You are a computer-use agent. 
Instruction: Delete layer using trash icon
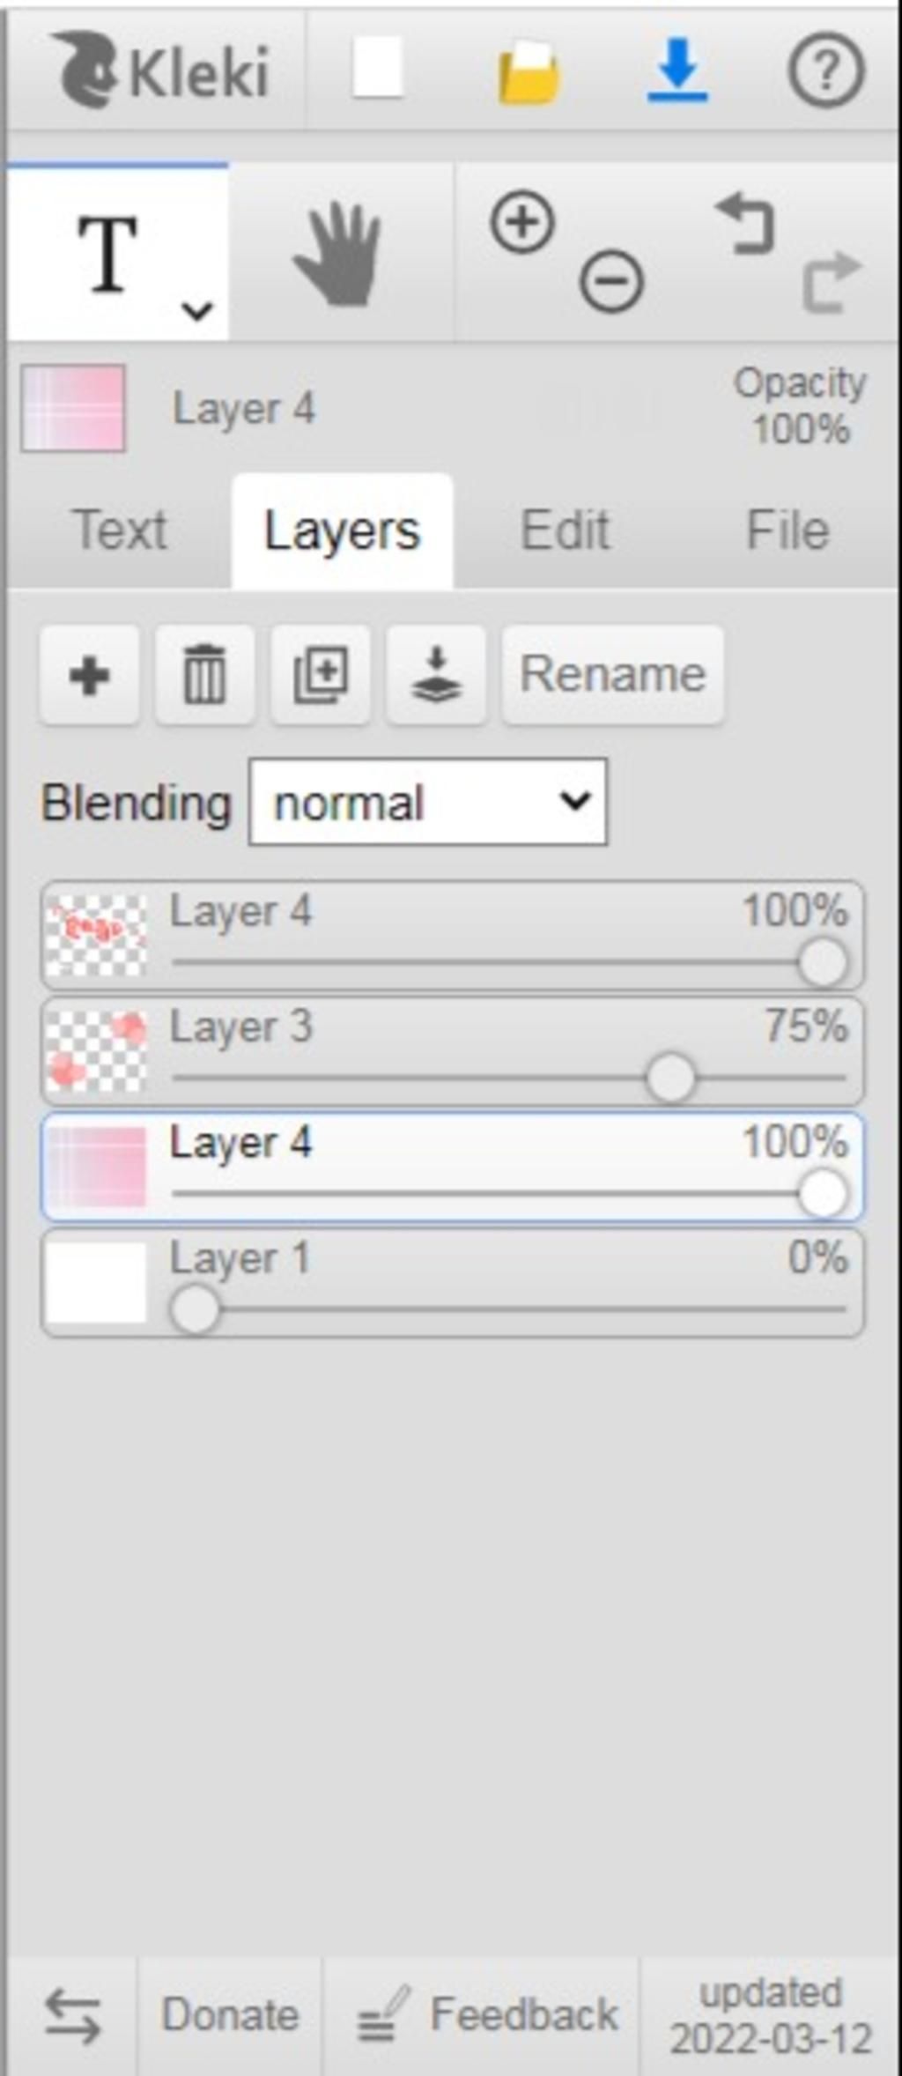[204, 676]
